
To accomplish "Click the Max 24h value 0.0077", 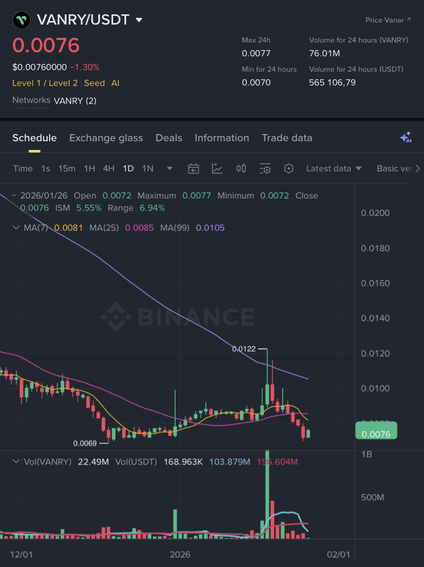I will 256,54.
